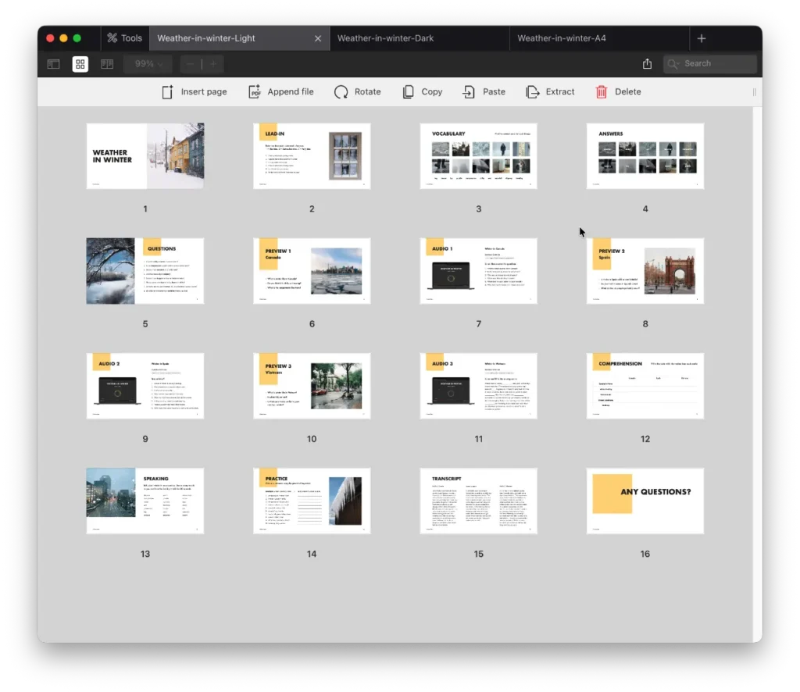Switch to the Weather-in-winter-A4 tab

pos(561,38)
